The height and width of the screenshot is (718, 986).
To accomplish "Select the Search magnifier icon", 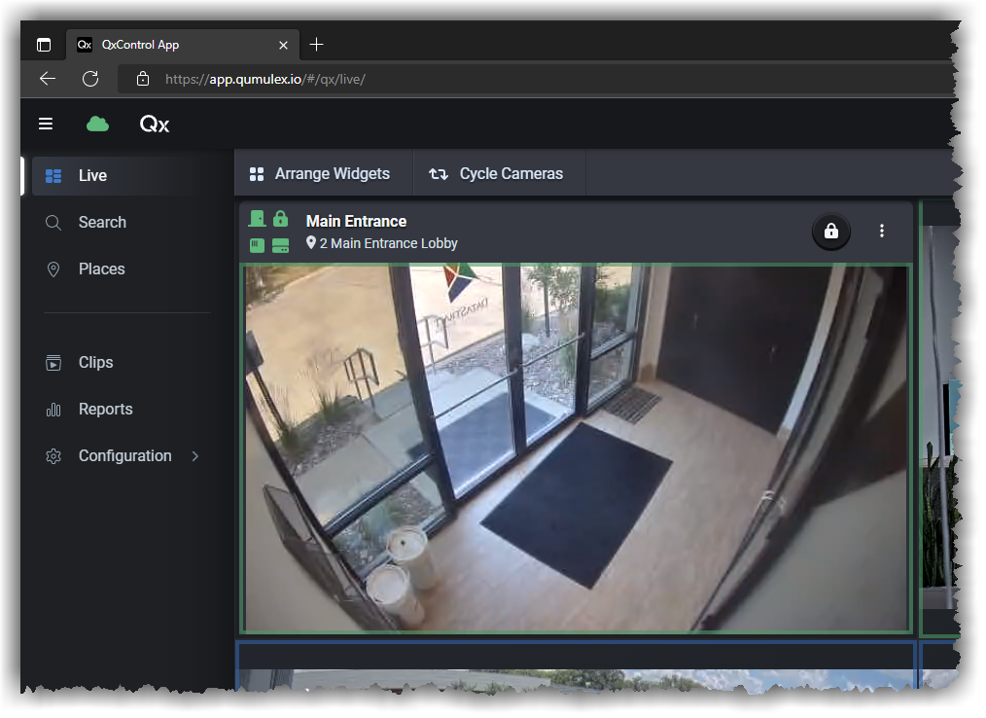I will (x=53, y=222).
